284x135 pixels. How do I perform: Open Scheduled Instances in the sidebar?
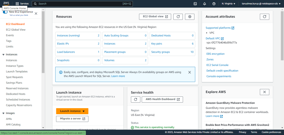(18, 100)
